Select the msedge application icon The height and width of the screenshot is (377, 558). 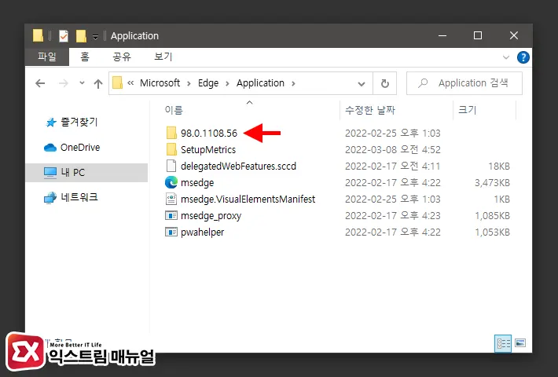click(171, 182)
